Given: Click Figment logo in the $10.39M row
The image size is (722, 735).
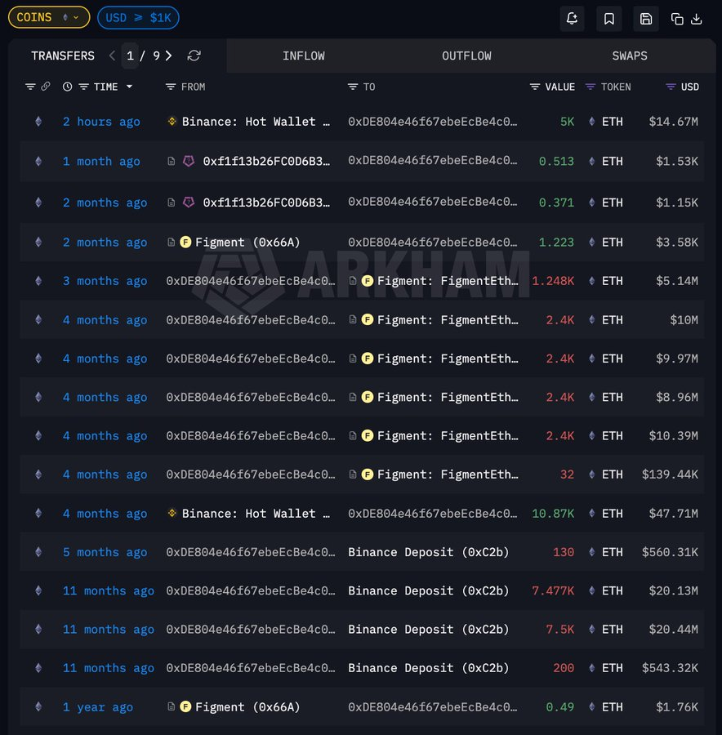Looking at the screenshot, I should click(x=368, y=436).
